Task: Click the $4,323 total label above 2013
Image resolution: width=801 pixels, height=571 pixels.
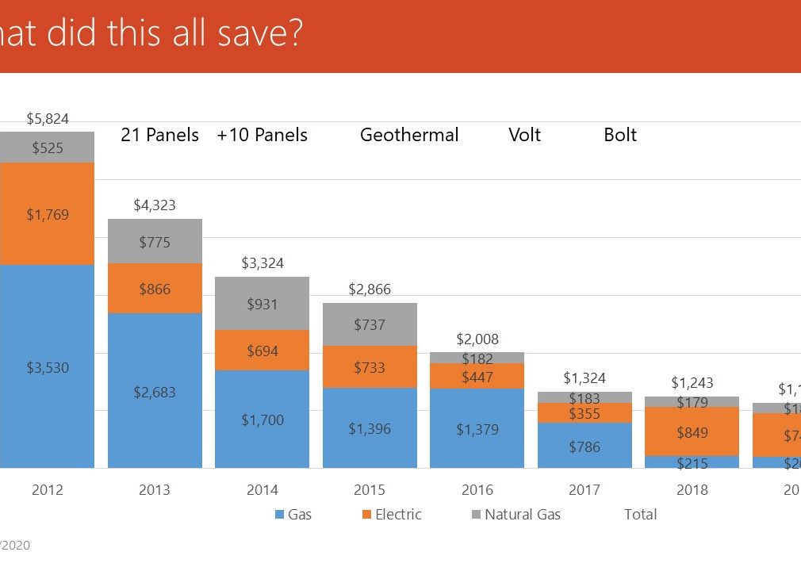Action: (155, 205)
